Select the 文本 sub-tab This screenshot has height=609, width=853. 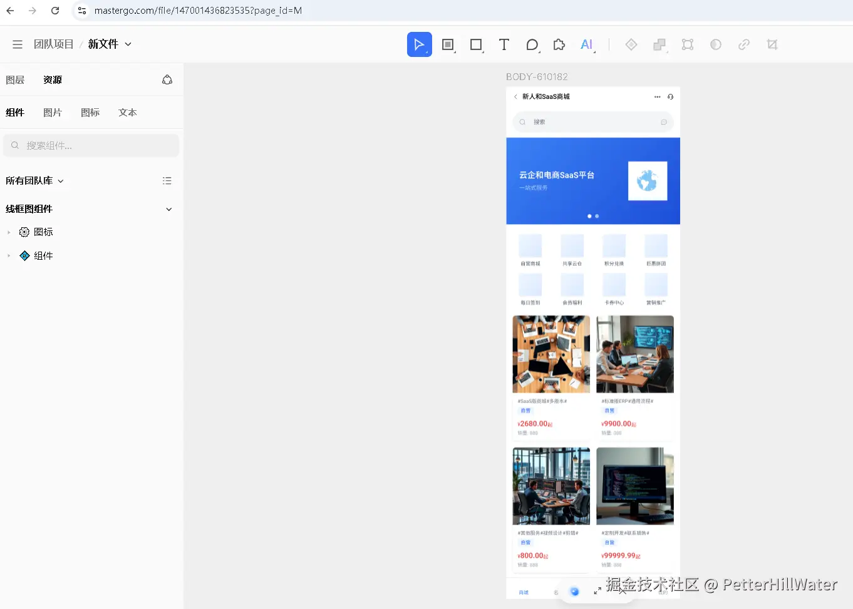[x=128, y=113]
